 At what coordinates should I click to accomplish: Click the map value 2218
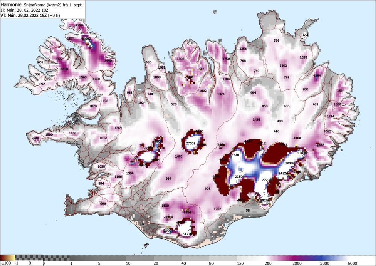coord(64,69)
